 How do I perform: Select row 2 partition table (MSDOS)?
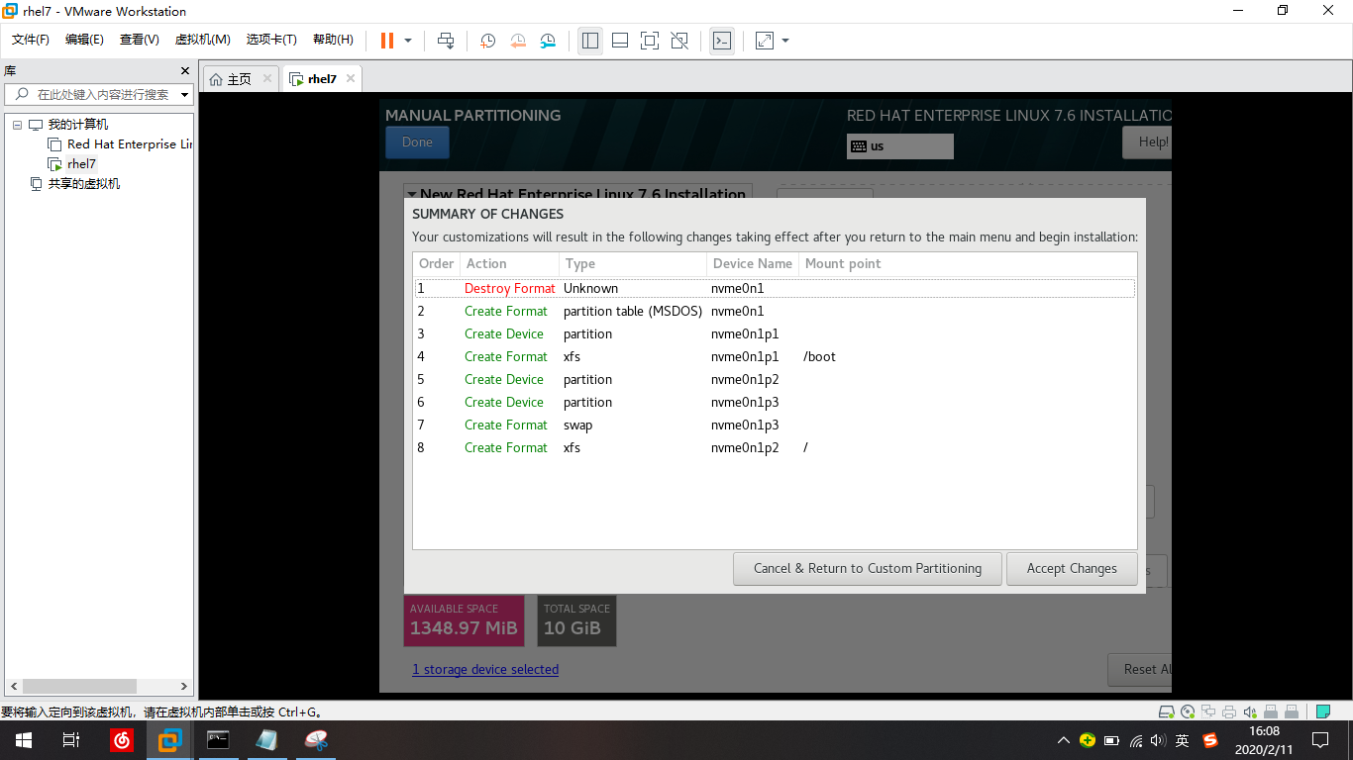pos(775,312)
